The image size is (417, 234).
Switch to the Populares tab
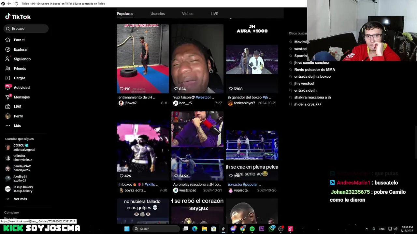125,14
